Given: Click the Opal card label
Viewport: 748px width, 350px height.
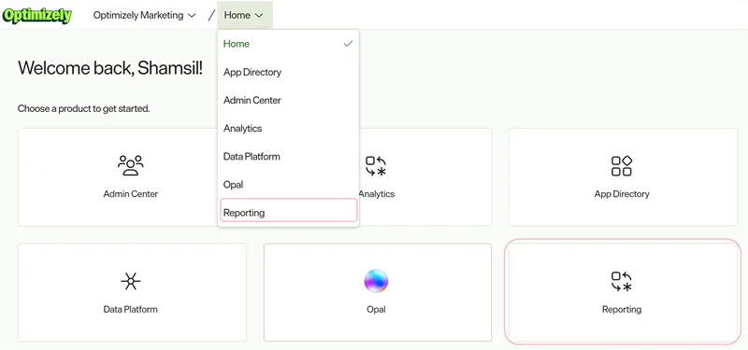Looking at the screenshot, I should point(376,310).
